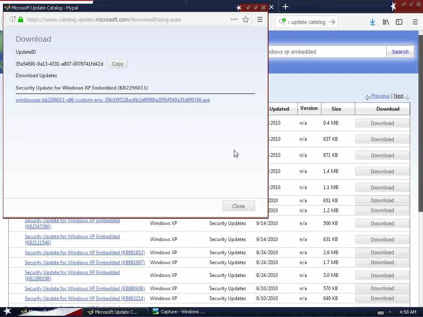423x317 pixels.
Task: Download the 570 KB update KB980436
Action: click(x=382, y=288)
